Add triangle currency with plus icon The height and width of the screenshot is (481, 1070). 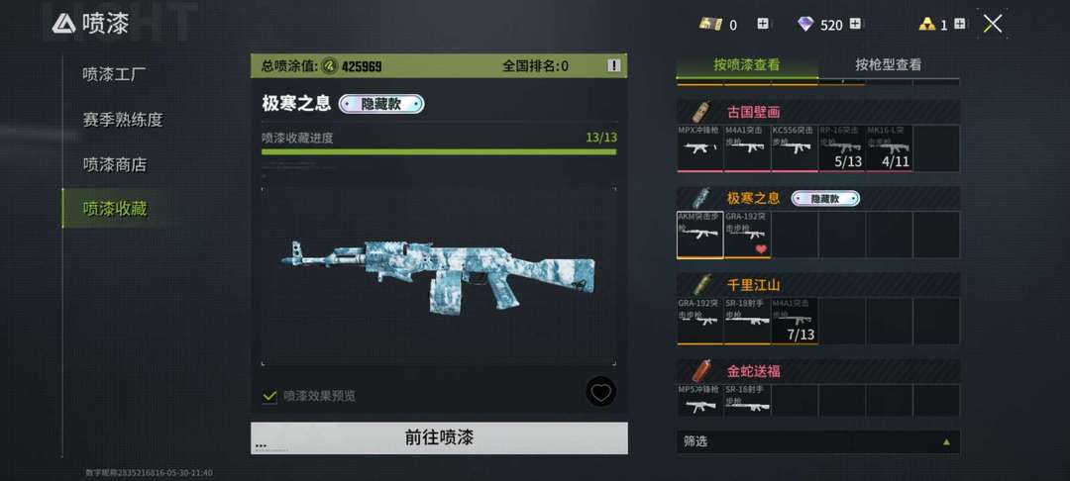point(959,25)
